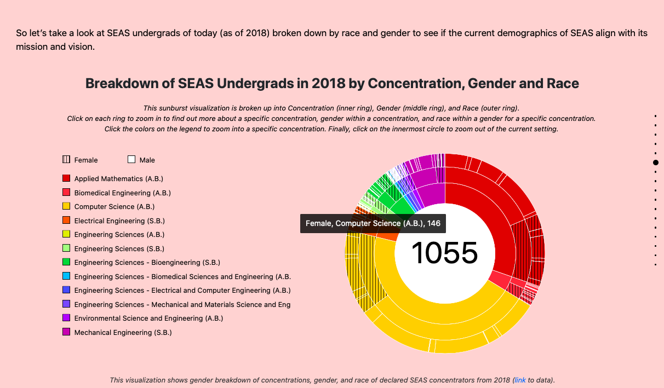Click the Mechanical Engineering (S.B.) legend swatch
Viewport: 664px width, 388px height.
pos(66,332)
